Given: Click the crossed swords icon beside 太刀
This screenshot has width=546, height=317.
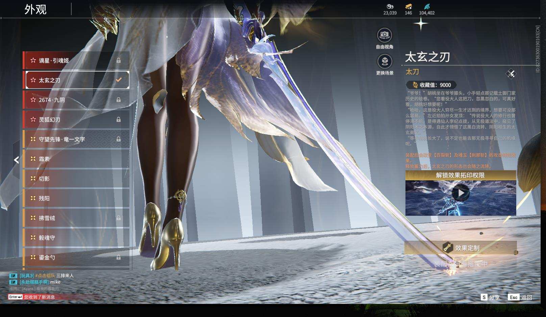Looking at the screenshot, I should click(511, 74).
